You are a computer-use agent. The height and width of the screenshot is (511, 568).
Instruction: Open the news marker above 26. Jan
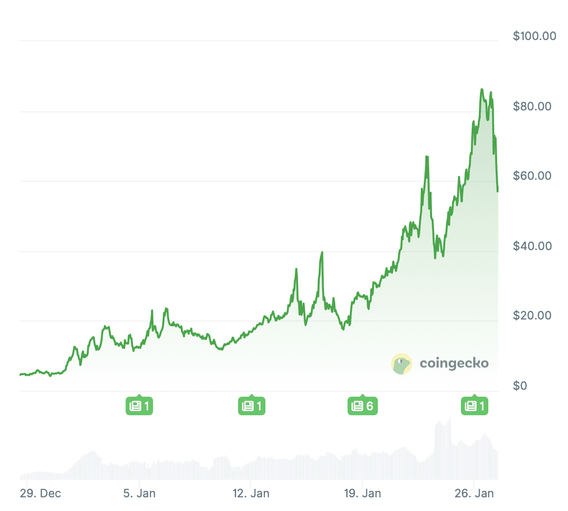pyautogui.click(x=475, y=405)
